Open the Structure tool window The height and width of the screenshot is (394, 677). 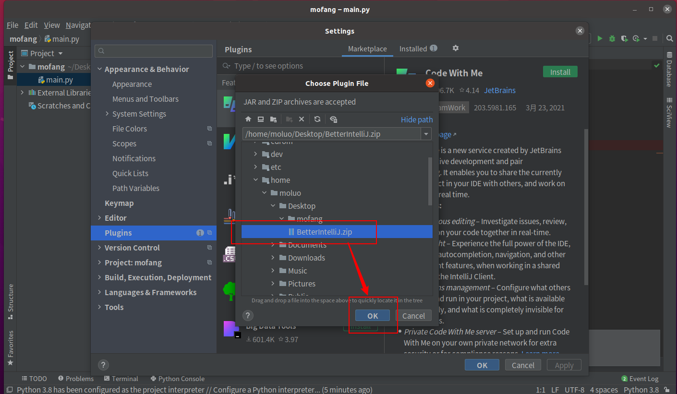coord(10,302)
